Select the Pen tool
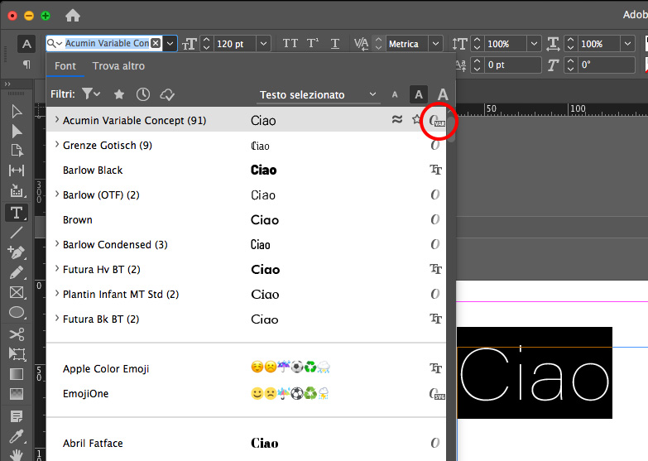 (17, 252)
